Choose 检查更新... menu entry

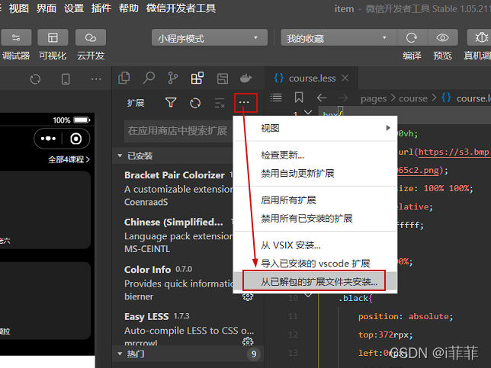click(x=316, y=155)
